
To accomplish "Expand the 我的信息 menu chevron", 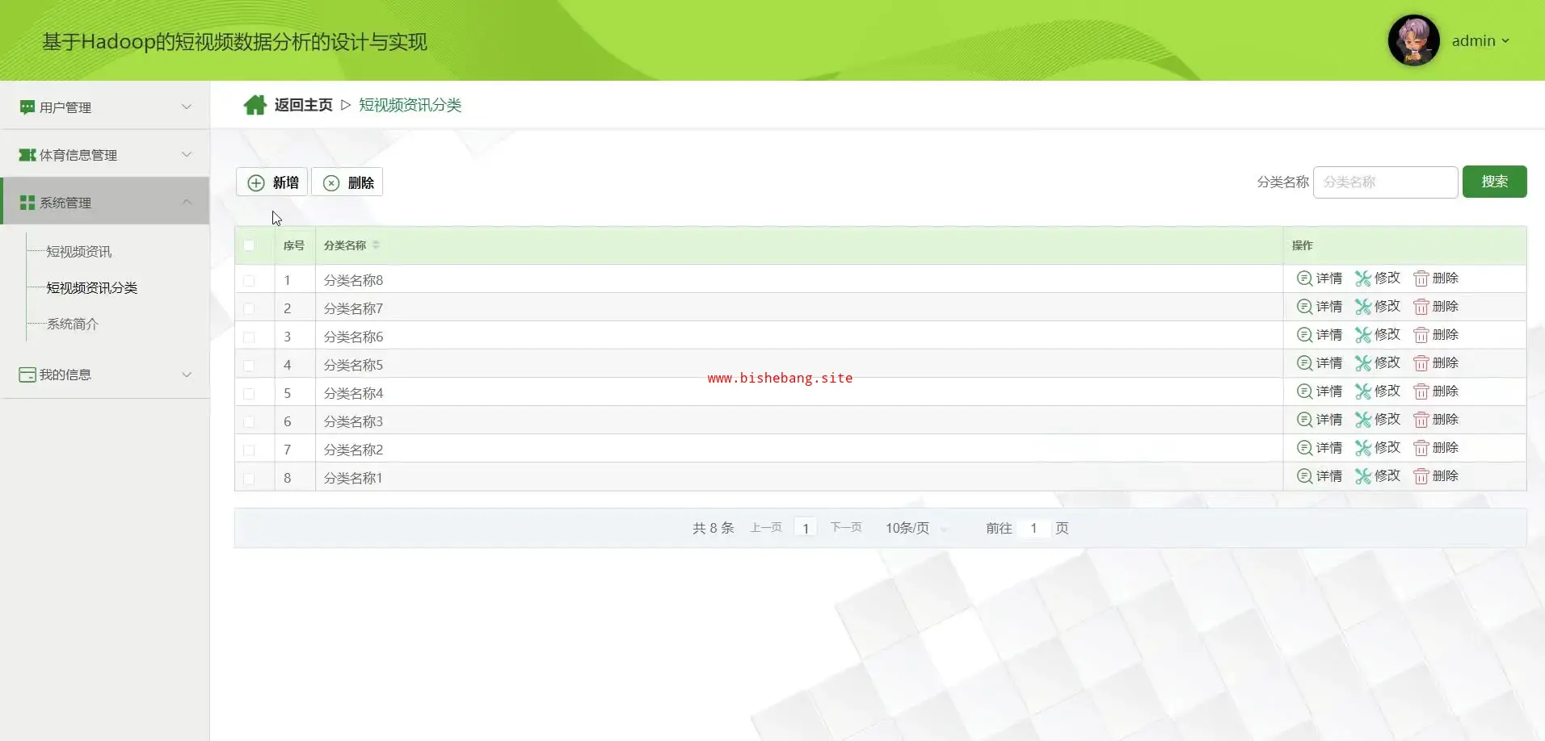I will pos(187,375).
